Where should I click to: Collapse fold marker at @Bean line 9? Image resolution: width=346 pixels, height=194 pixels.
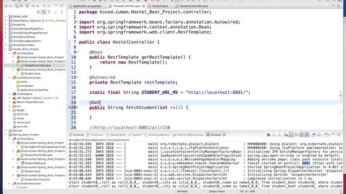click(77, 52)
